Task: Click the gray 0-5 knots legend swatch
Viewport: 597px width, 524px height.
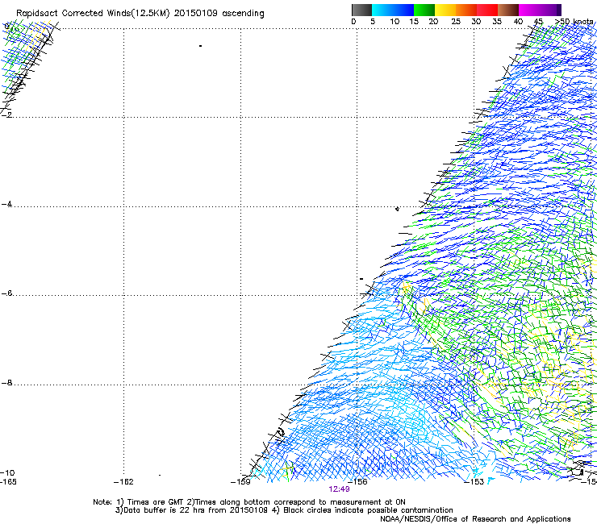Action: 361,10
